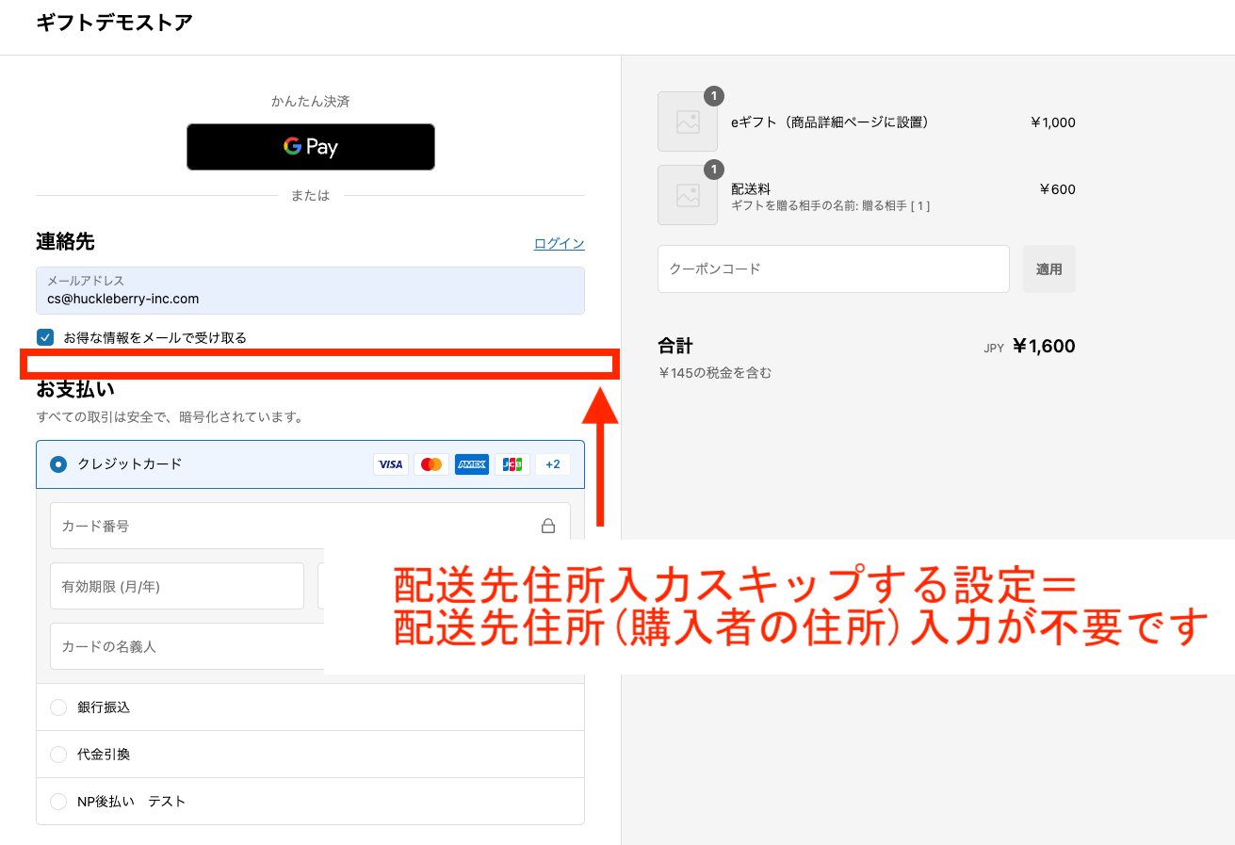The height and width of the screenshot is (845, 1235).
Task: Click the eギフト product thumbnail
Action: click(688, 122)
